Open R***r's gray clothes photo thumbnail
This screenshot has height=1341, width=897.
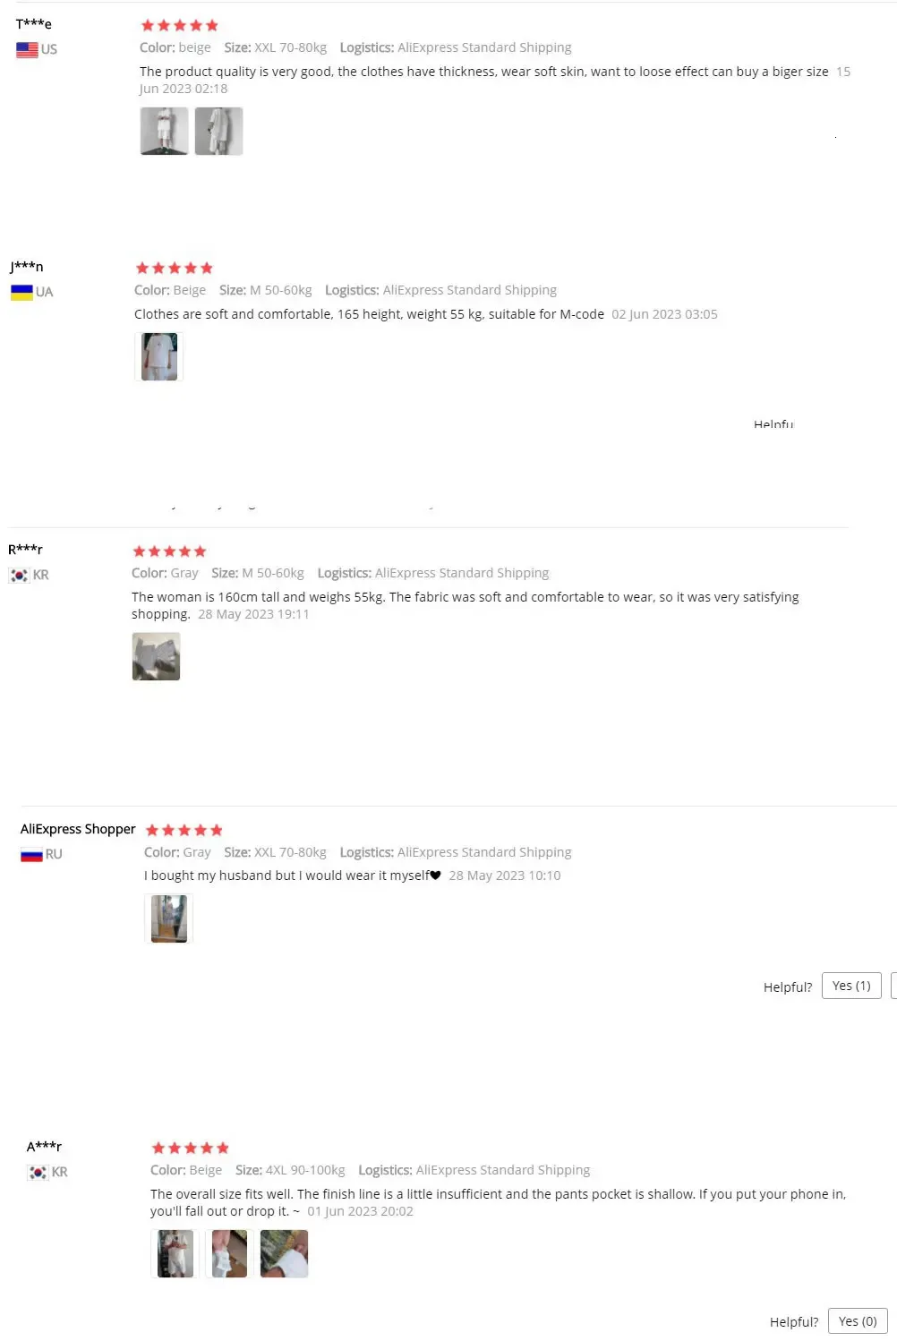coord(157,656)
